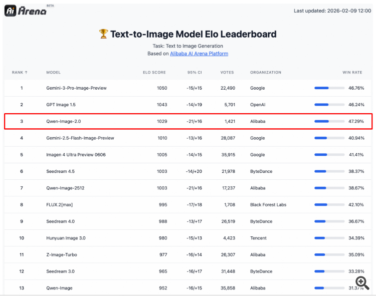Select the Gemini-3-Pro-Image-Preview model name
The image size is (376, 296).
pyautogui.click(x=76, y=88)
